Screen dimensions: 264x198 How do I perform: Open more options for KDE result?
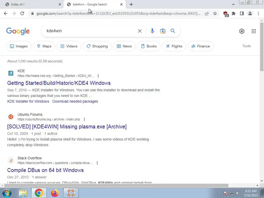pyautogui.click(x=98, y=76)
